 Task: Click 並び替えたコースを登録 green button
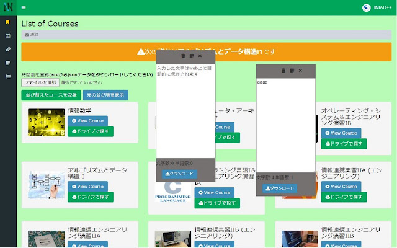coord(51,95)
